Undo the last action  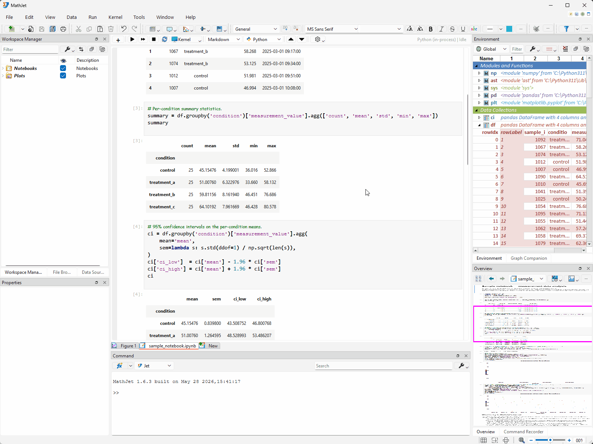(124, 29)
